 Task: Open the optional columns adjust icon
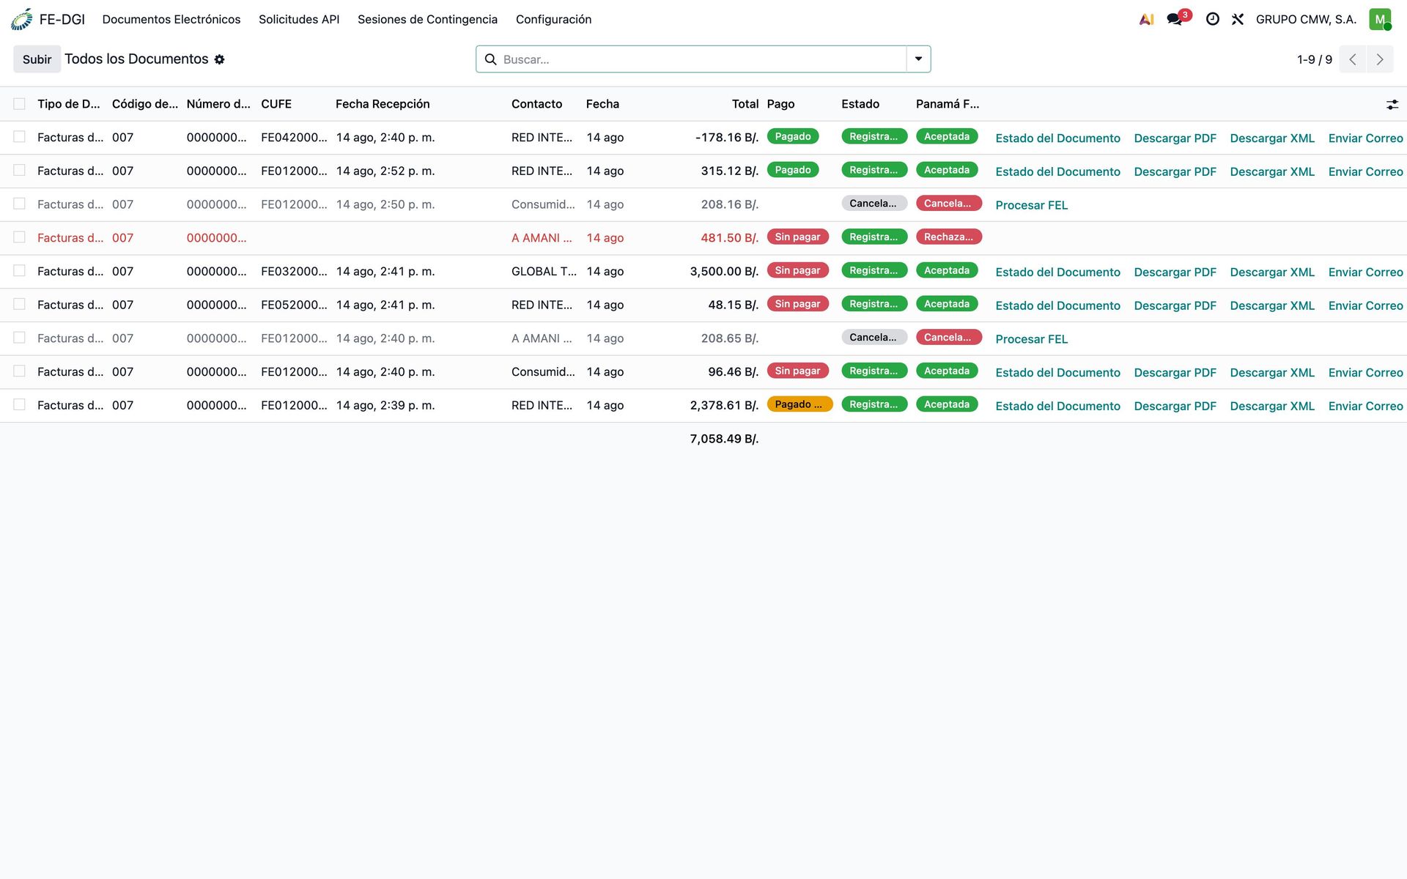click(1392, 105)
